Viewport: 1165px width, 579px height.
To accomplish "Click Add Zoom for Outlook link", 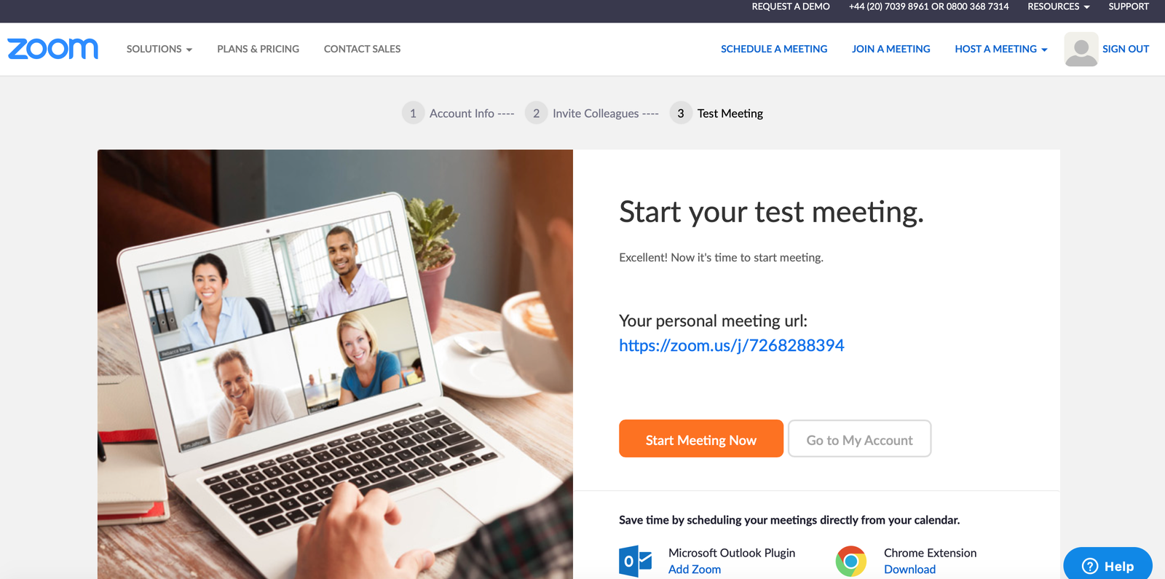I will coord(695,570).
